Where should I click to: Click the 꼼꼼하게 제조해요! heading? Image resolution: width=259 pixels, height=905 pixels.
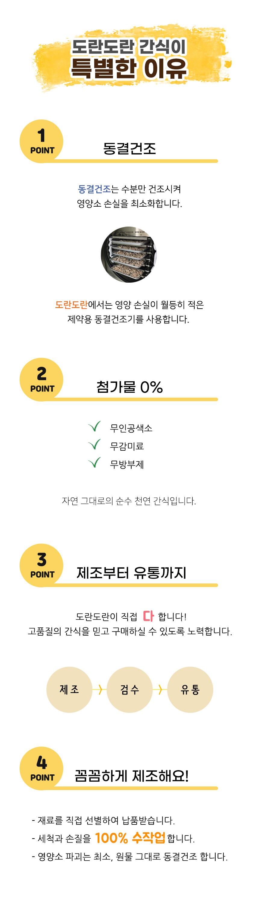point(132,776)
